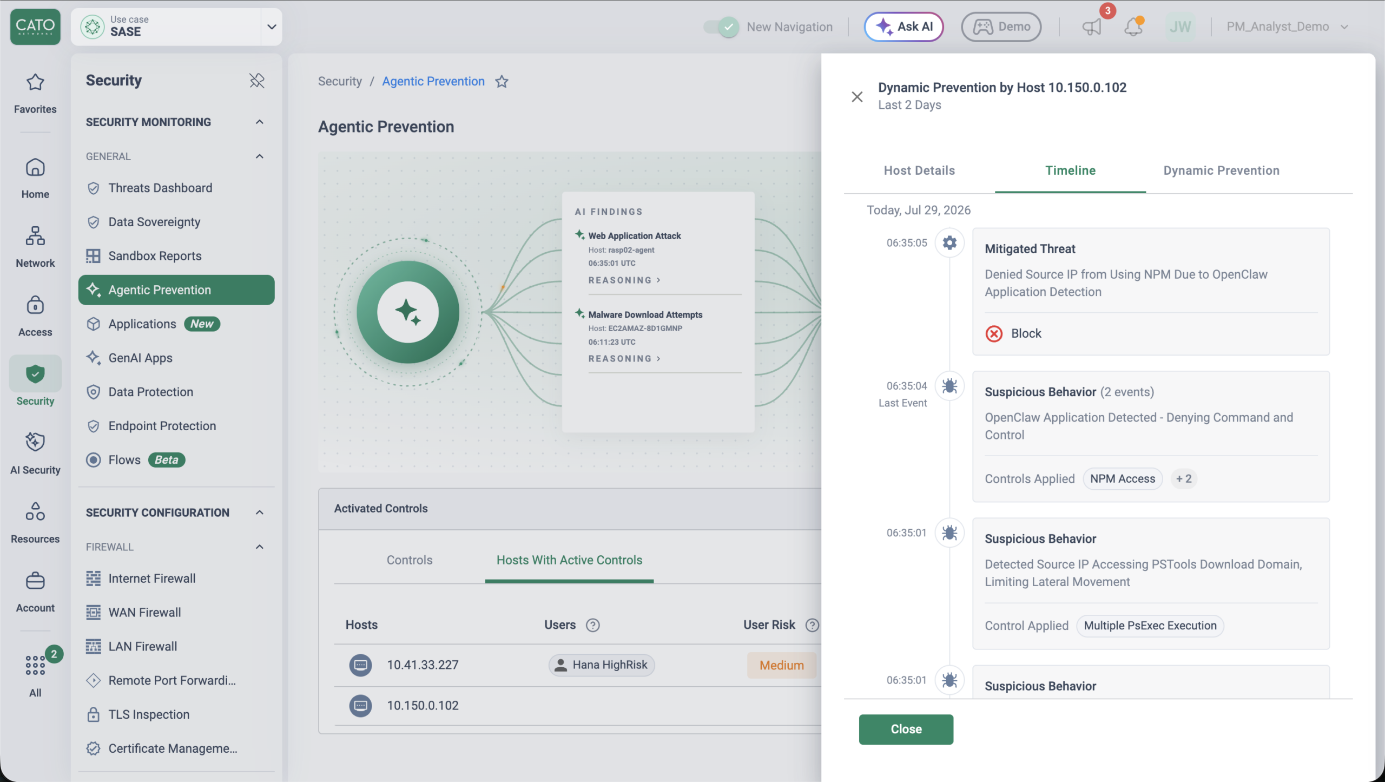
Task: Open TLS Inspection menu item
Action: pyautogui.click(x=176, y=715)
